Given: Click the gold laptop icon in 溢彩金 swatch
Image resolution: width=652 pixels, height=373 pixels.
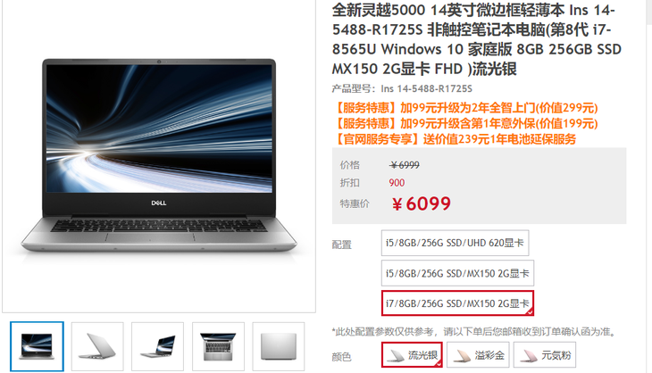Looking at the screenshot, I should point(462,355).
